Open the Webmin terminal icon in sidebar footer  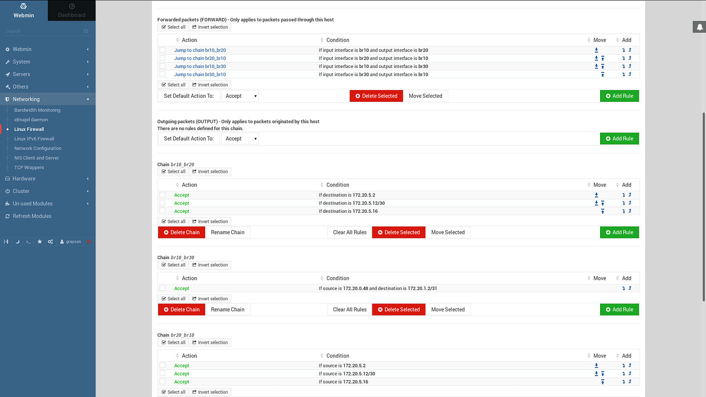(x=28, y=241)
